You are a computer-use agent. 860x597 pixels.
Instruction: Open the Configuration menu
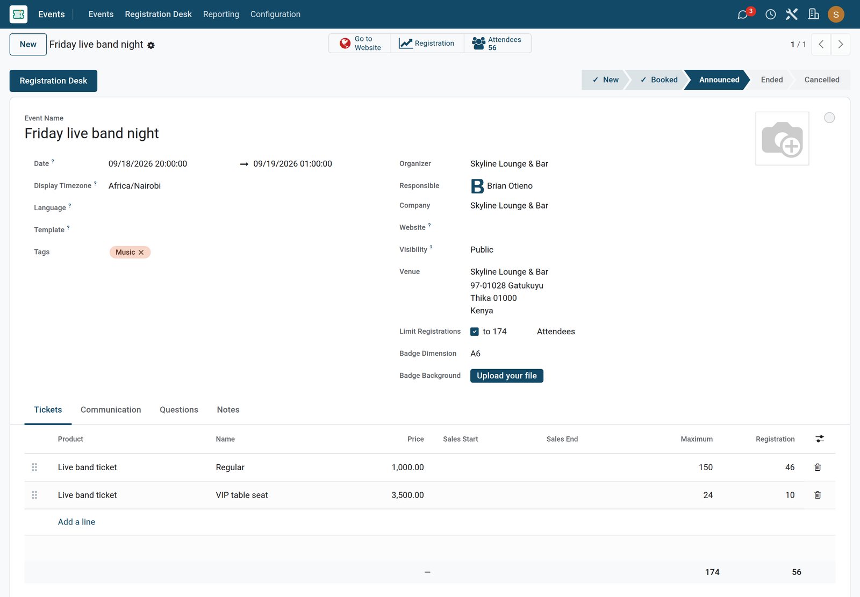[275, 14]
